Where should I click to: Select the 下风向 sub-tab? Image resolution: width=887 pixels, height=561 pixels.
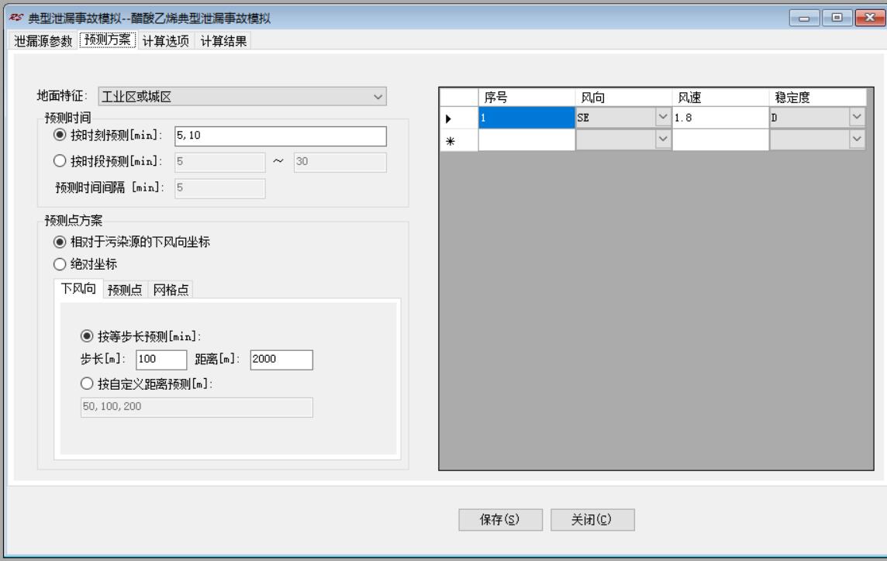78,289
